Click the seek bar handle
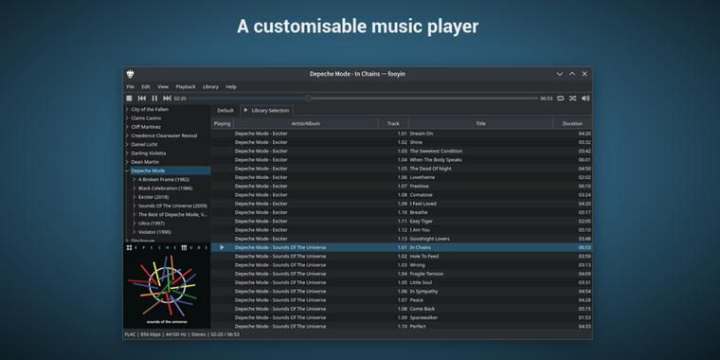This screenshot has width=720, height=360. (x=309, y=99)
